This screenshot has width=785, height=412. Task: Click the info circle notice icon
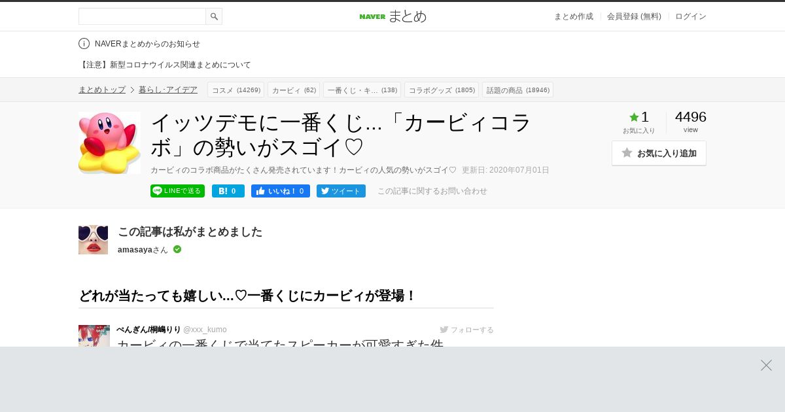tap(84, 44)
